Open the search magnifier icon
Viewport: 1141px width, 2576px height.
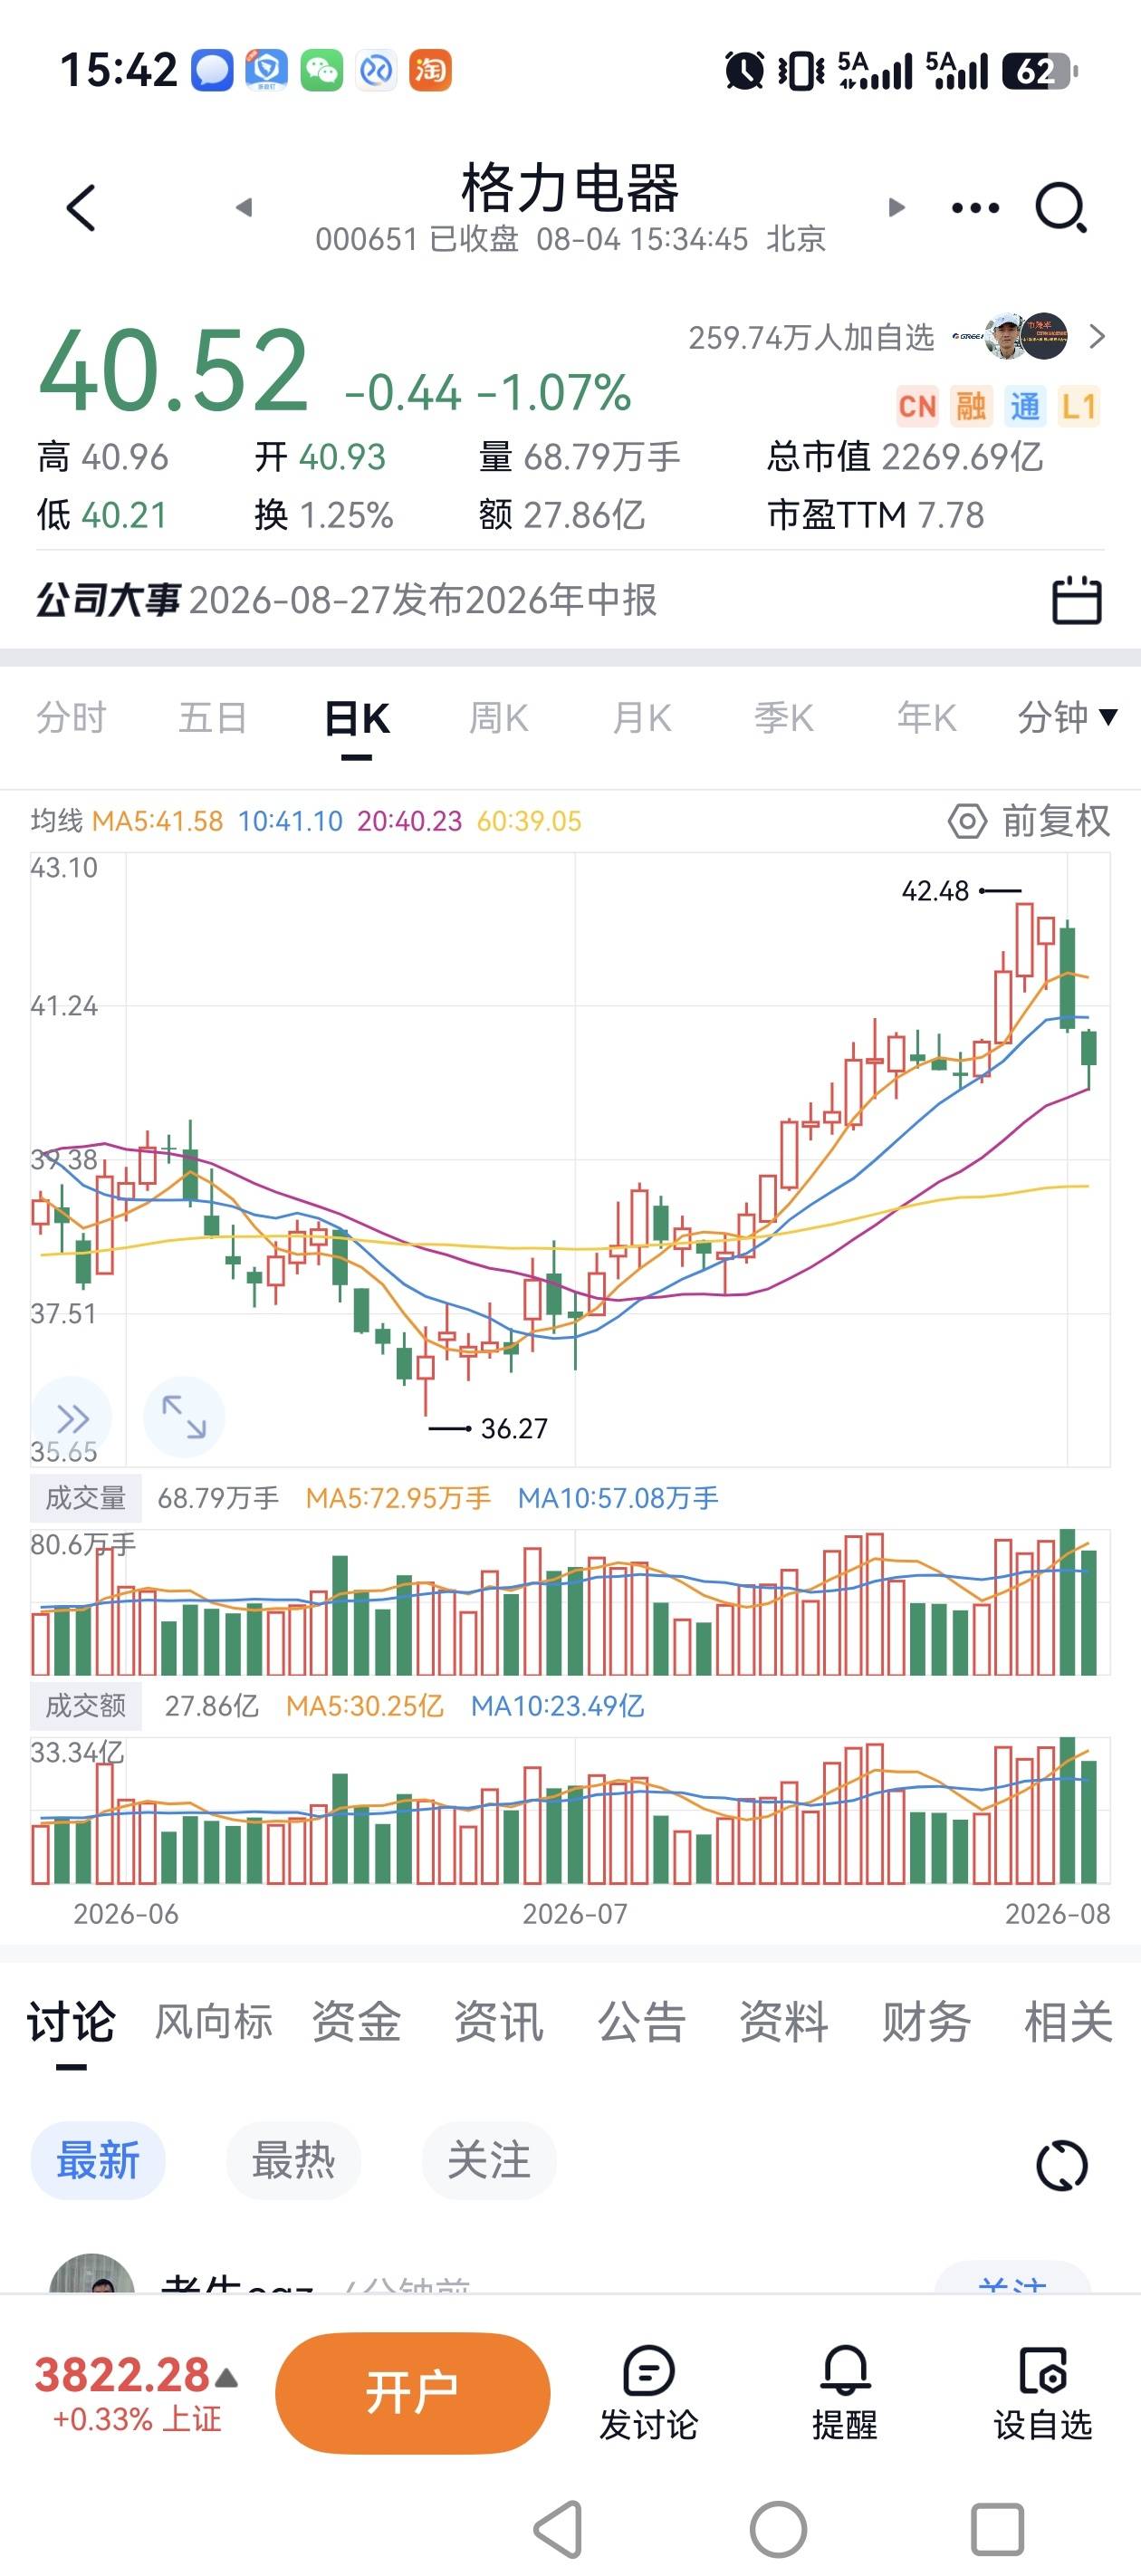click(x=1061, y=208)
